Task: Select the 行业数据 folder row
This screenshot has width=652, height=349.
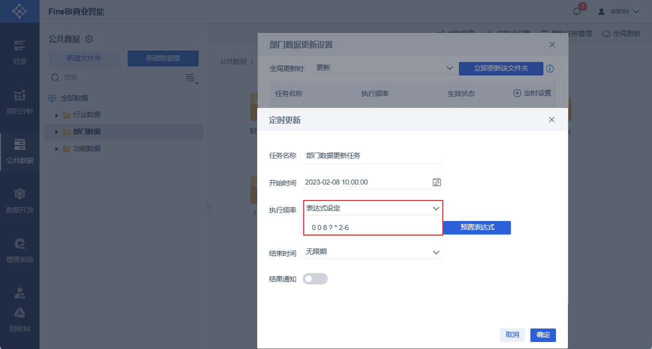Action: point(123,115)
